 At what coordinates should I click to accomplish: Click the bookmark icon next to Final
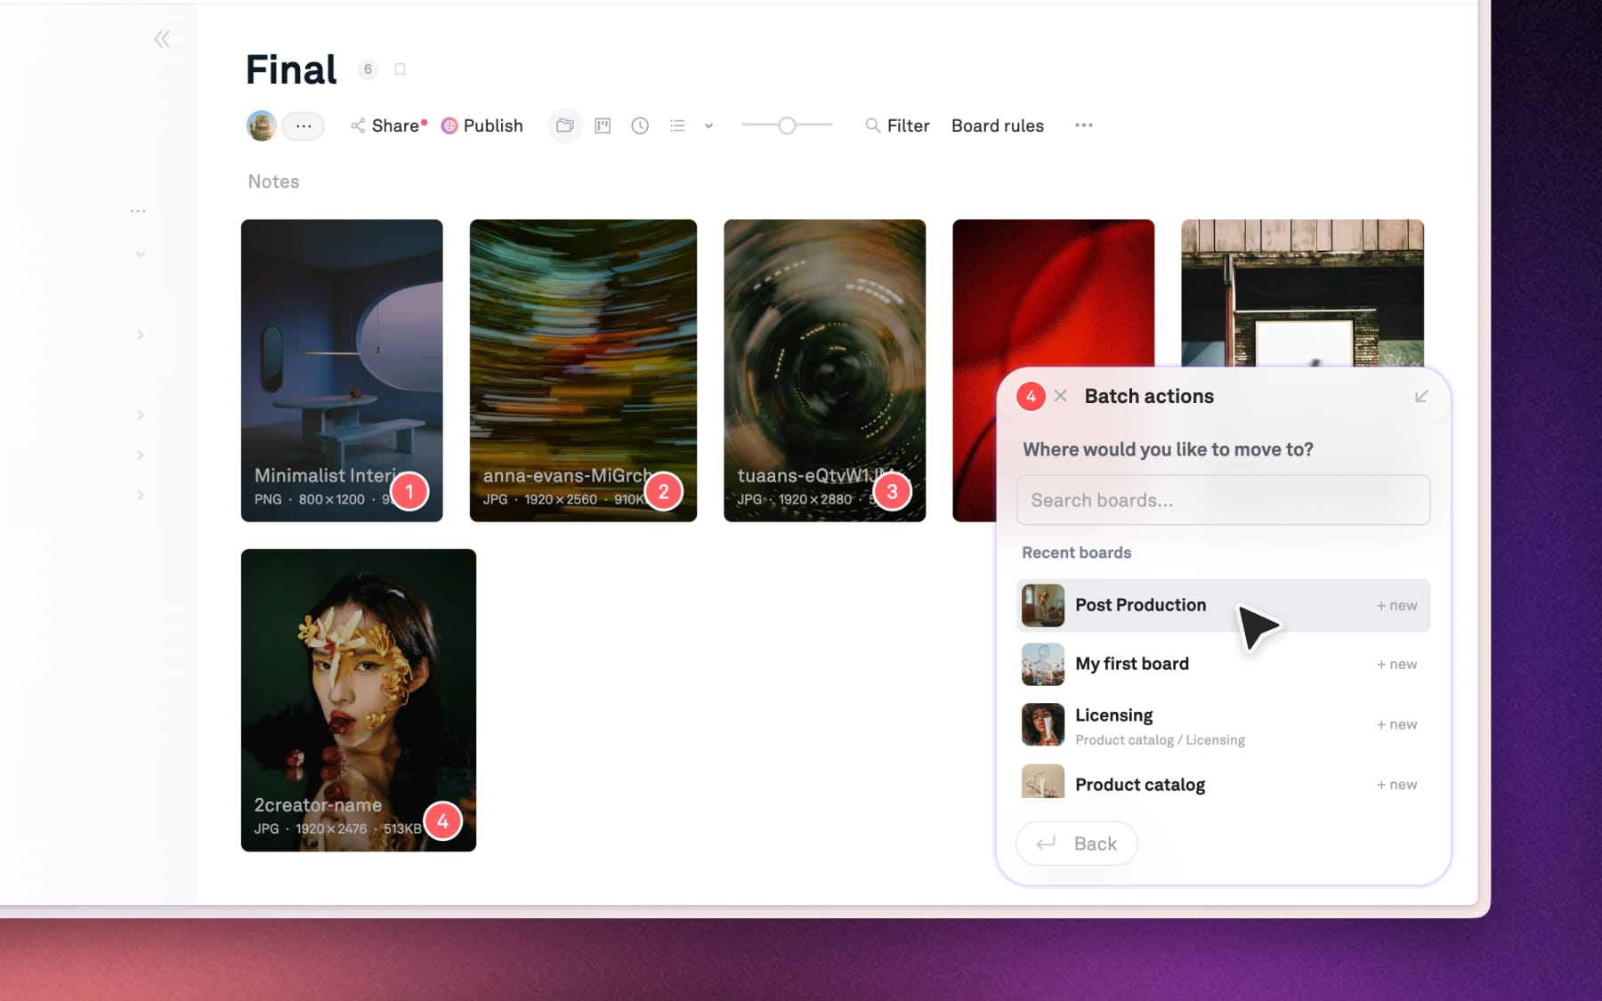click(x=400, y=69)
